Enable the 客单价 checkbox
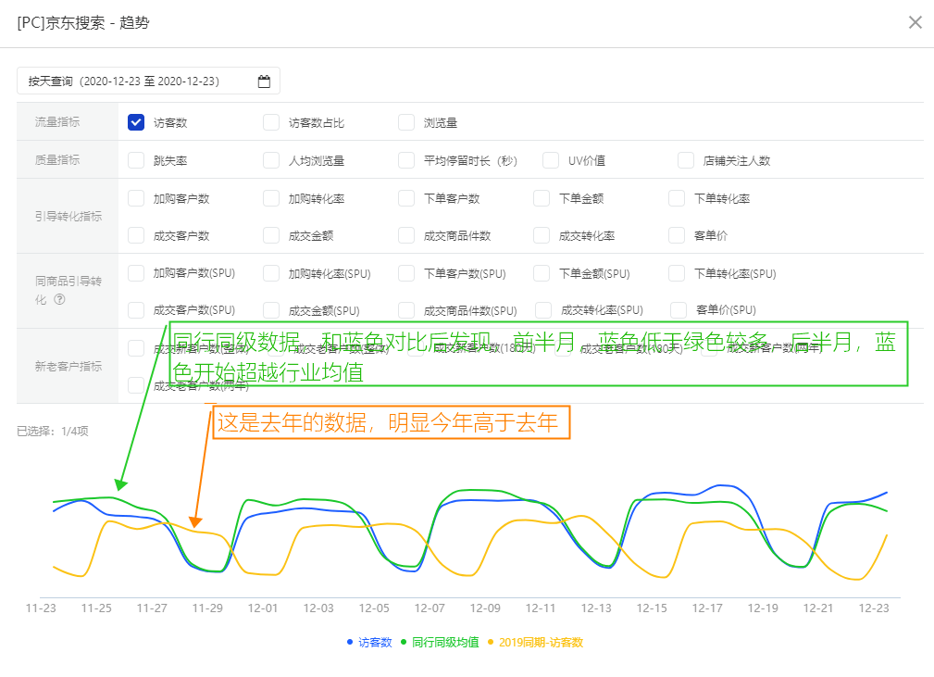 (x=677, y=235)
